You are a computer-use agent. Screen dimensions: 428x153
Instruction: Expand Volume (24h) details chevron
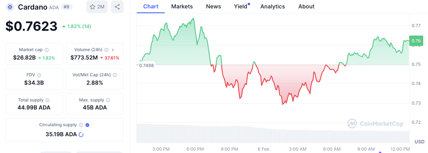click(113, 50)
